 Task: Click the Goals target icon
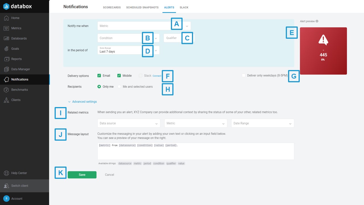tap(6, 49)
